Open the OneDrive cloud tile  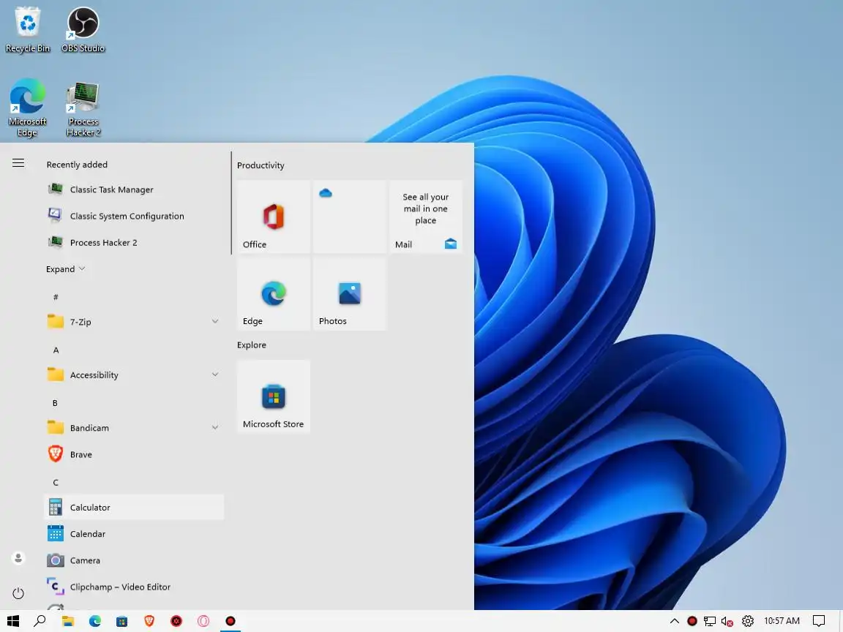(x=350, y=217)
